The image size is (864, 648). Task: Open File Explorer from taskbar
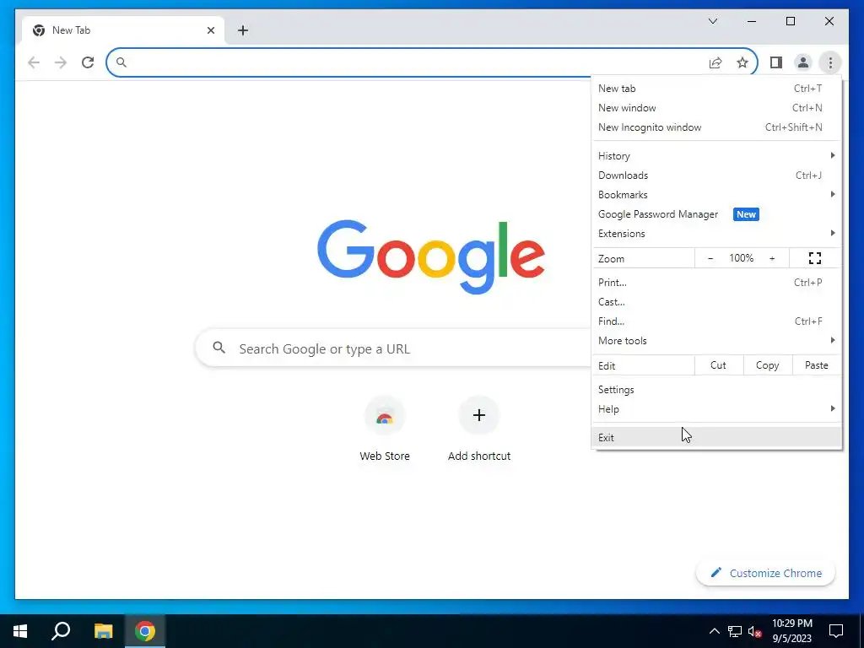[103, 631]
